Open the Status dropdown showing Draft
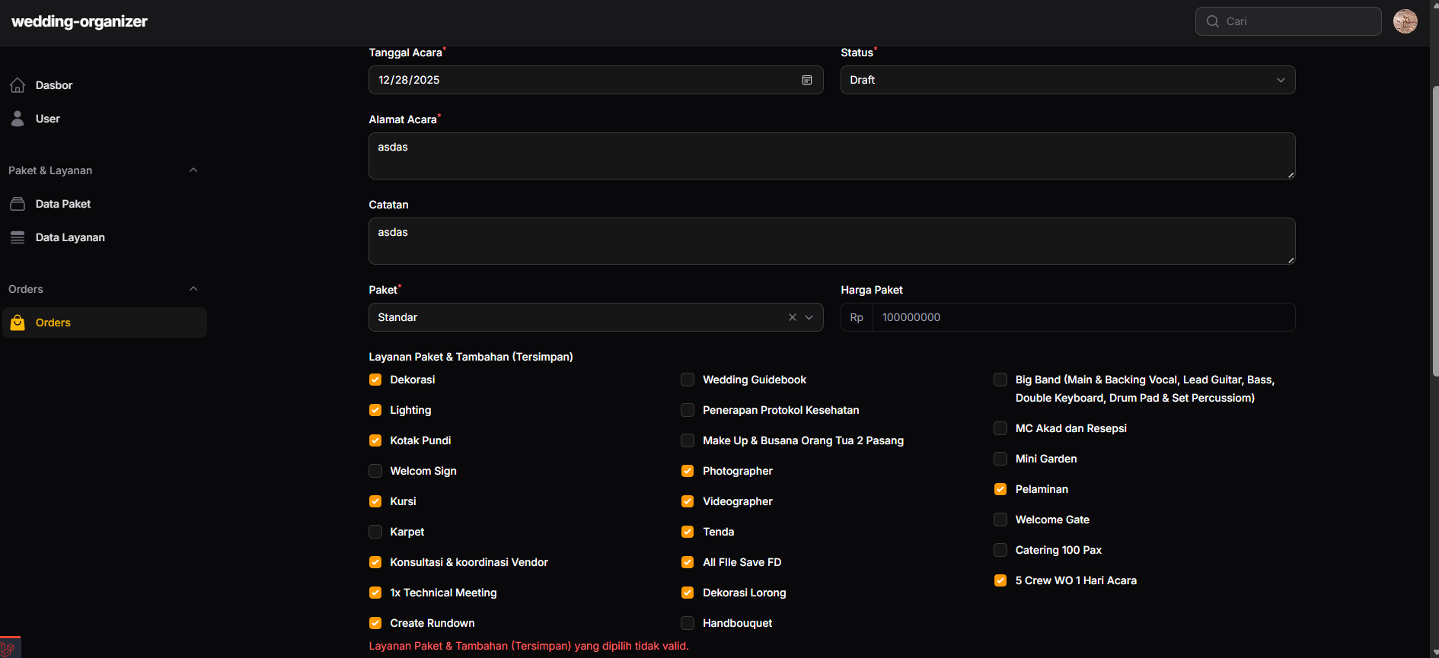Image resolution: width=1439 pixels, height=658 pixels. (1067, 80)
